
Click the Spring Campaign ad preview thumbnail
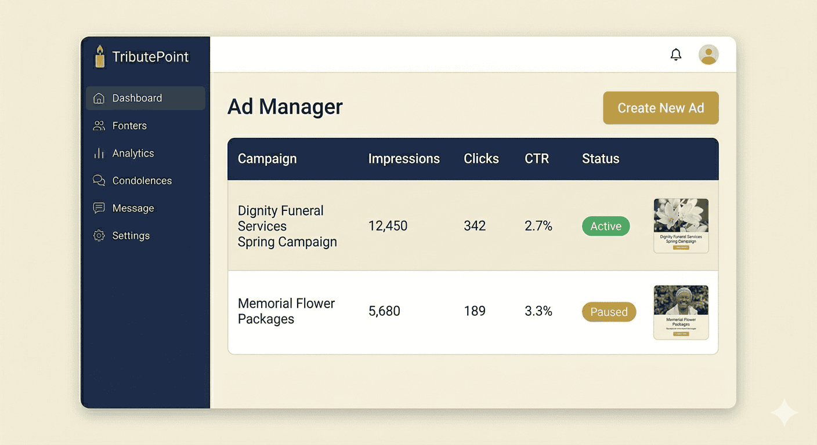point(681,225)
